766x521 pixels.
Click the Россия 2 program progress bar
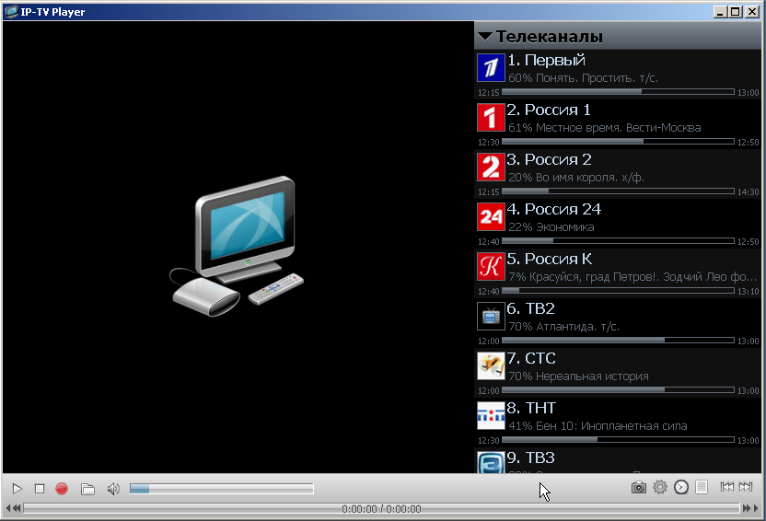click(x=618, y=191)
